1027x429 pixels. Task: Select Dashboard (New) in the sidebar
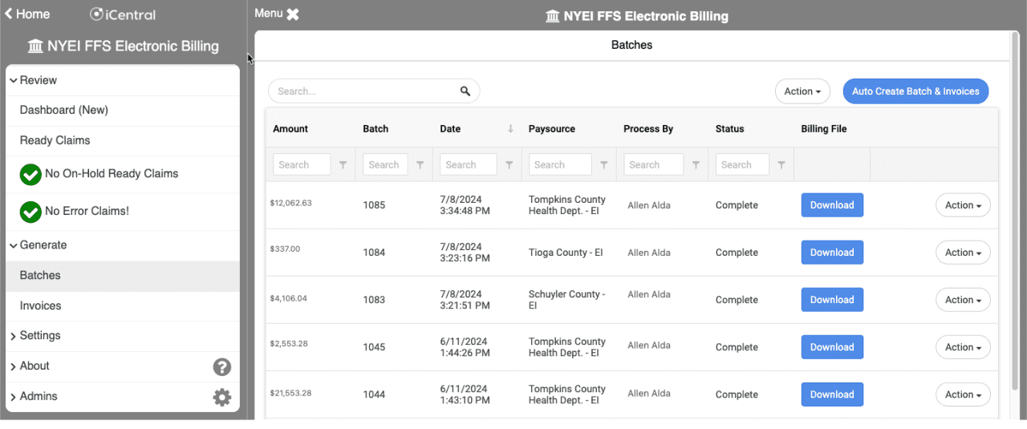tap(64, 110)
